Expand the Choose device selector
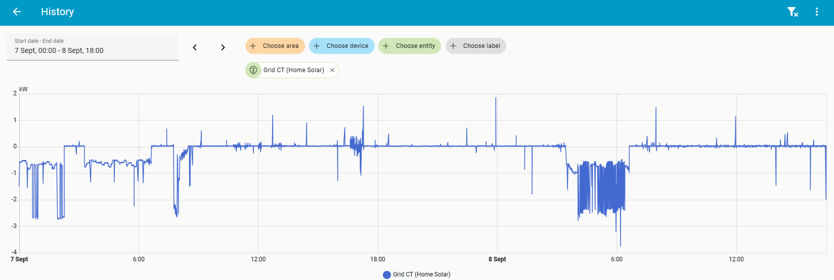This screenshot has width=834, height=280. point(342,46)
